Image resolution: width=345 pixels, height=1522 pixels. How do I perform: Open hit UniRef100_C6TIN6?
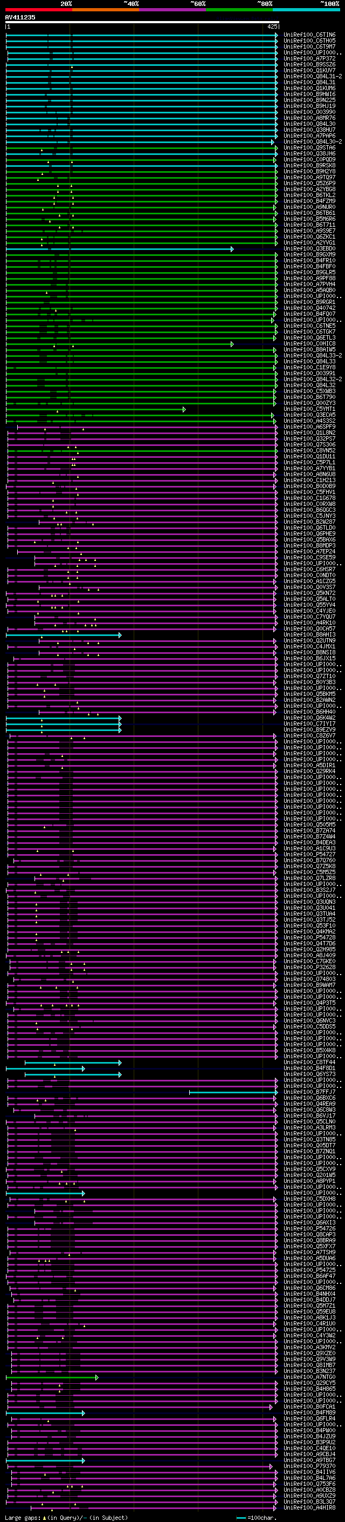(309, 35)
